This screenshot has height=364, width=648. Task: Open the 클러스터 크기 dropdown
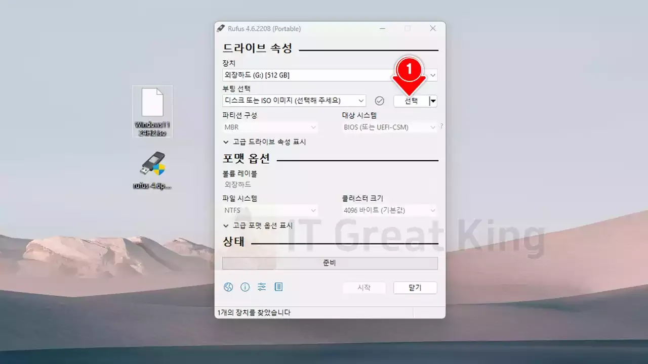click(389, 210)
